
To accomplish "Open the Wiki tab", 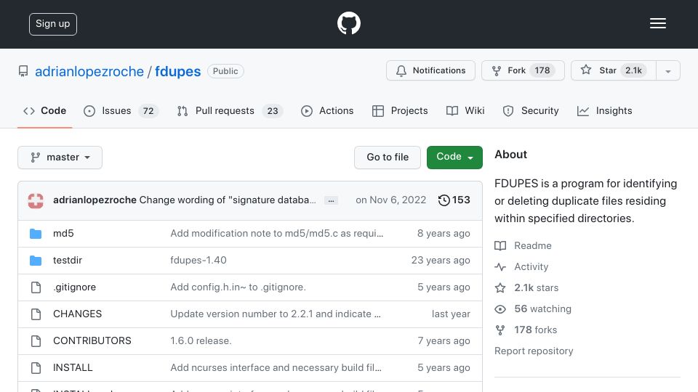I will pyautogui.click(x=465, y=110).
